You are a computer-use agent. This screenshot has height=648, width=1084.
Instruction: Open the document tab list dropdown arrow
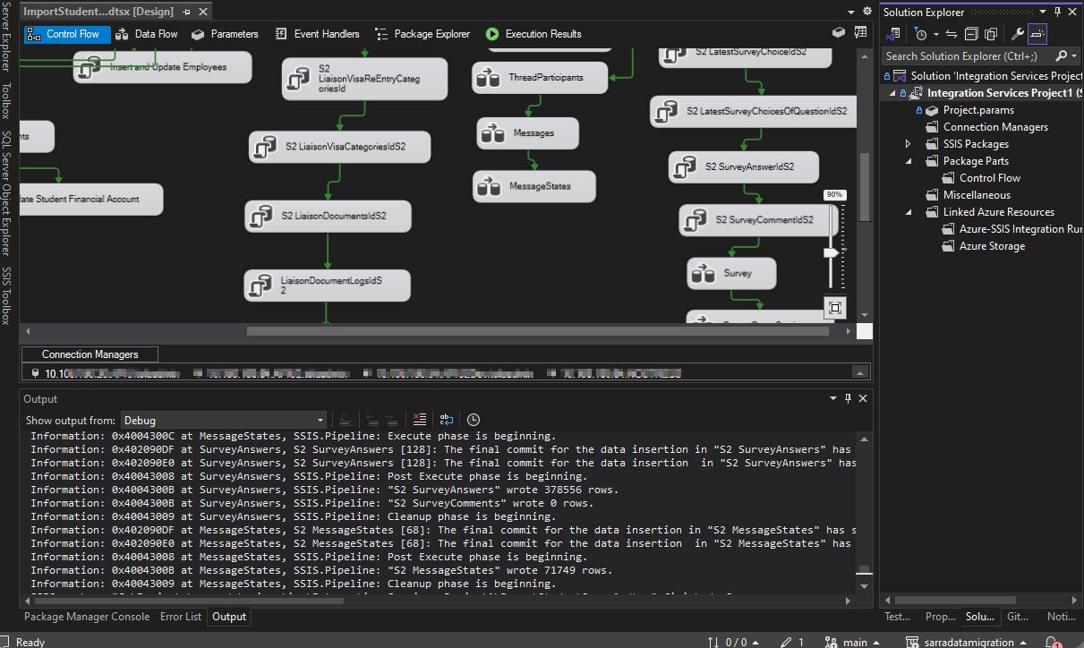pos(850,12)
